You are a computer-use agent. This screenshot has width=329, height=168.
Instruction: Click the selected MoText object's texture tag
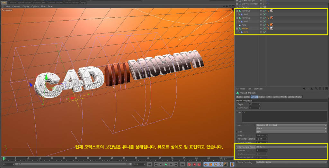point(271,28)
